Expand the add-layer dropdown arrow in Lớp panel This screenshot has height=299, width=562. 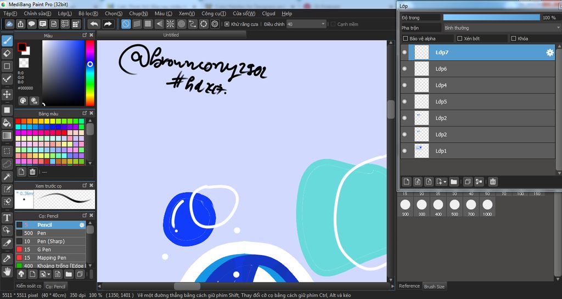(x=445, y=182)
